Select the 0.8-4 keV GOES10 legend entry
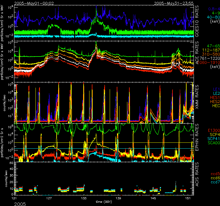 coord(214,9)
